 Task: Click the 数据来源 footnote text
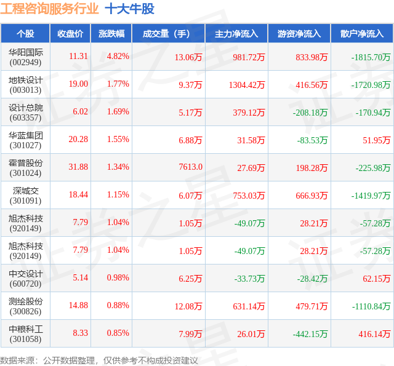click(98, 360)
